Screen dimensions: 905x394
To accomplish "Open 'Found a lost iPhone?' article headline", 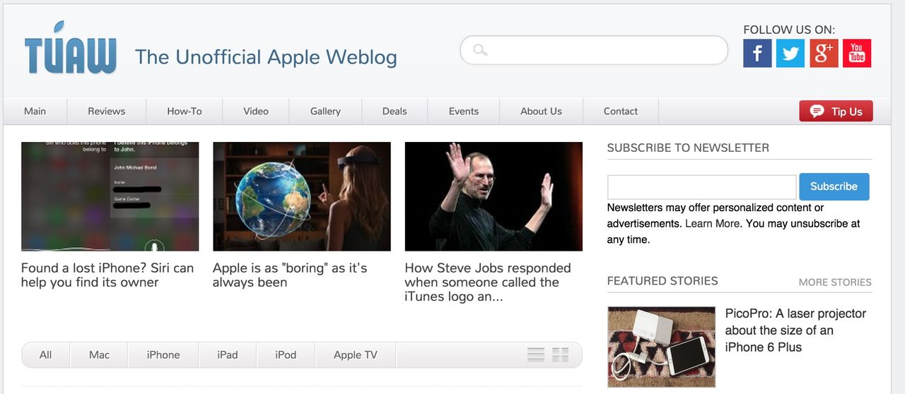I will coord(107,275).
